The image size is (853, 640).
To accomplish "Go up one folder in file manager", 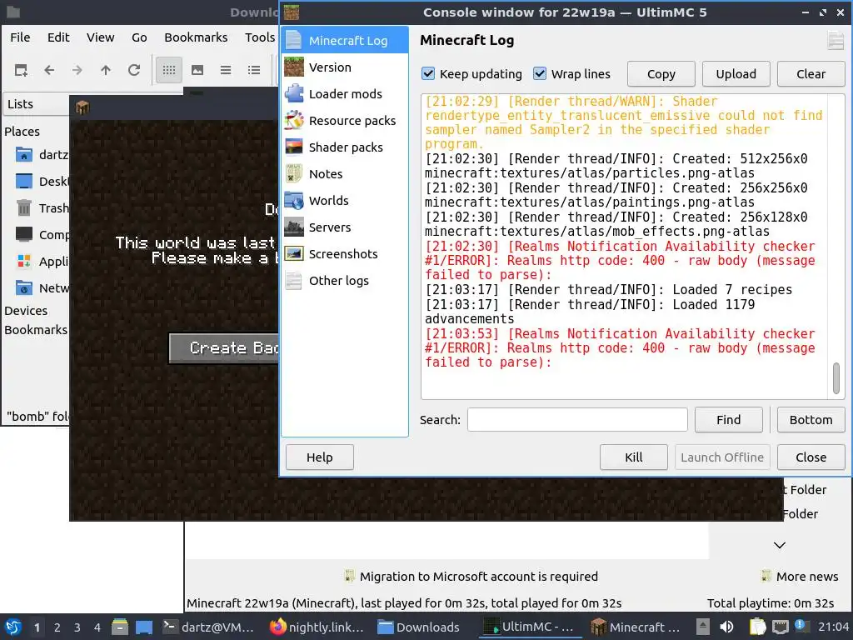I will [106, 70].
